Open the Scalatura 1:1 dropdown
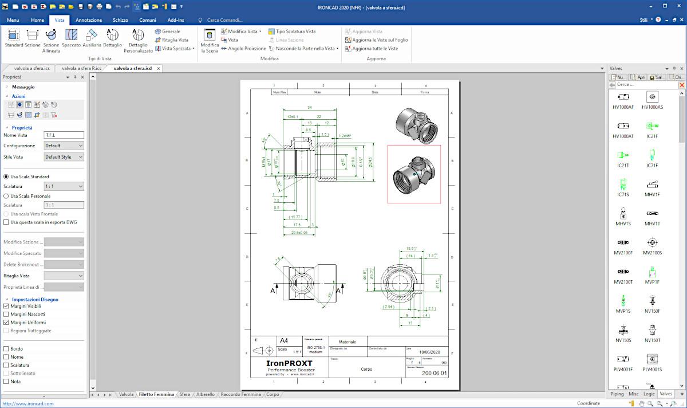This screenshot has width=687, height=408. point(64,186)
